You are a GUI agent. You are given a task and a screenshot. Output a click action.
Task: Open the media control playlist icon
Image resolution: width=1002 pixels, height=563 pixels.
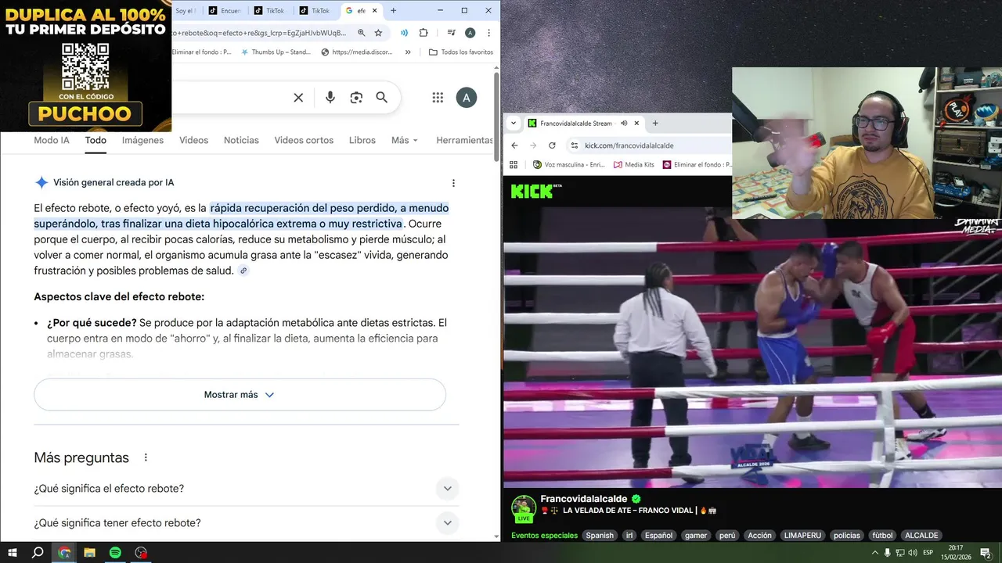click(452, 33)
